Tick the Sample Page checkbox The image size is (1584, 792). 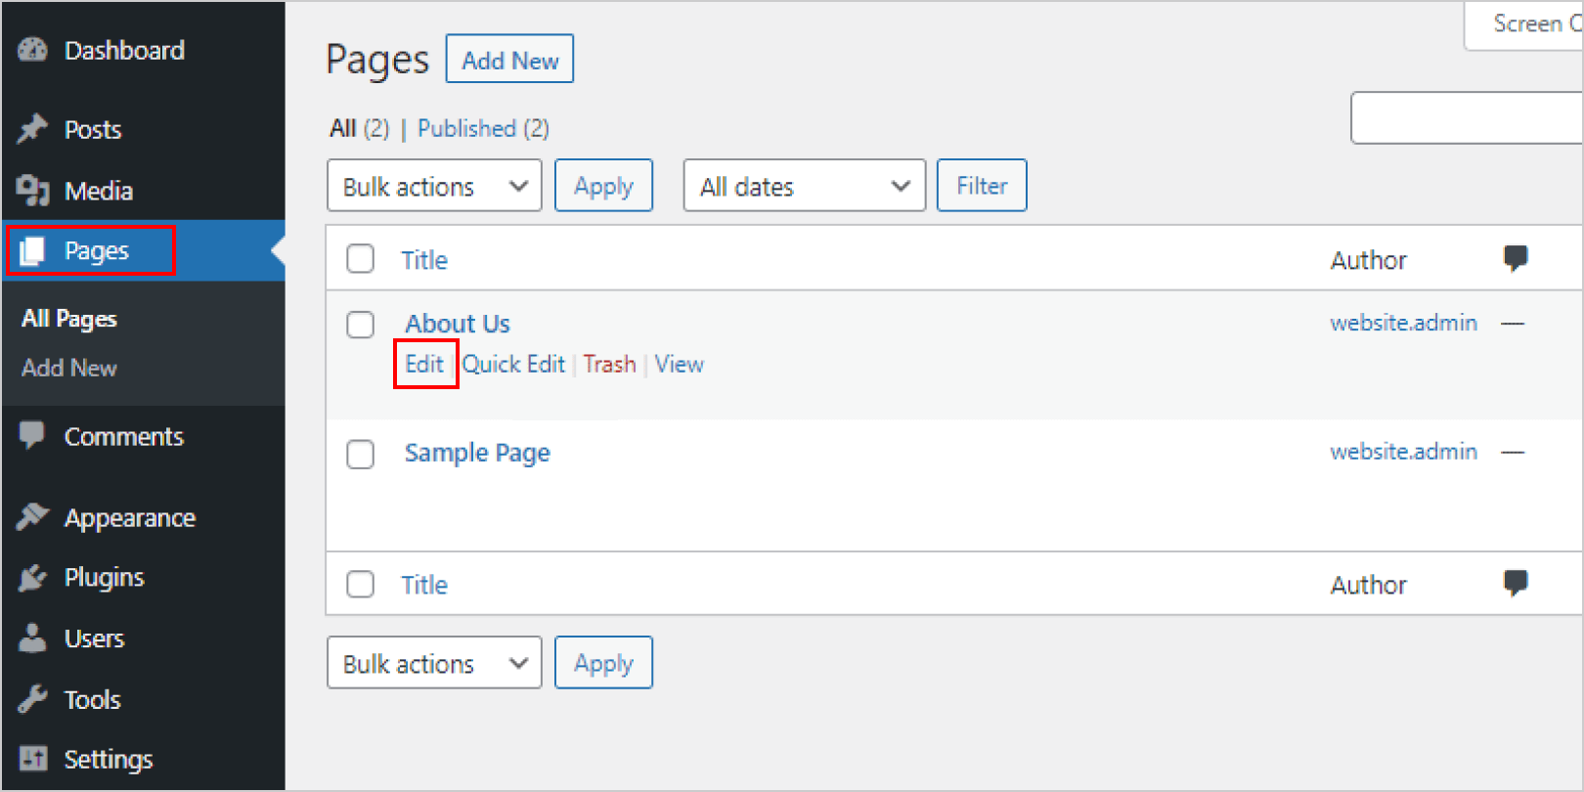361,454
